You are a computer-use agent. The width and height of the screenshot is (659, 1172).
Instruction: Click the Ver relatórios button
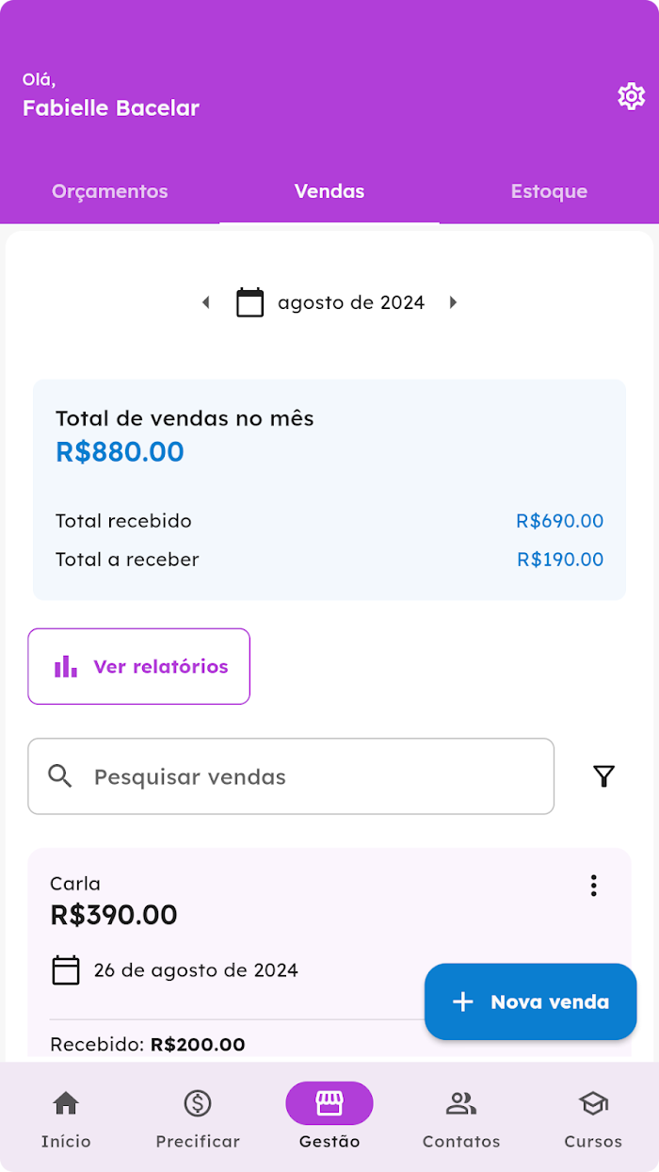(139, 666)
